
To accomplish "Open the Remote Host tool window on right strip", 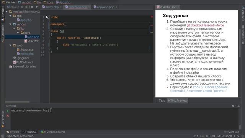I will [243, 35].
